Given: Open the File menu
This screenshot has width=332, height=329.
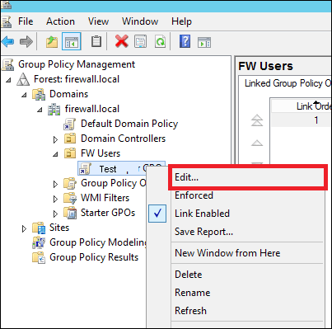Looking at the screenshot, I should [x=26, y=21].
